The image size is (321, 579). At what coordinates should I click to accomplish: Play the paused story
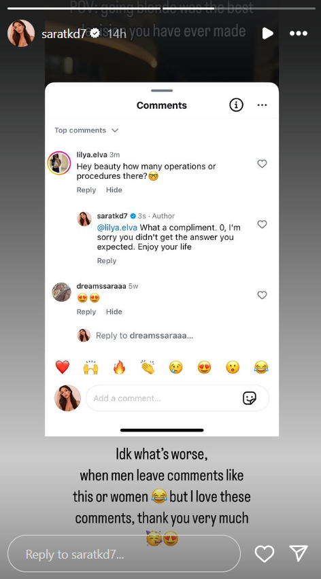tap(267, 33)
